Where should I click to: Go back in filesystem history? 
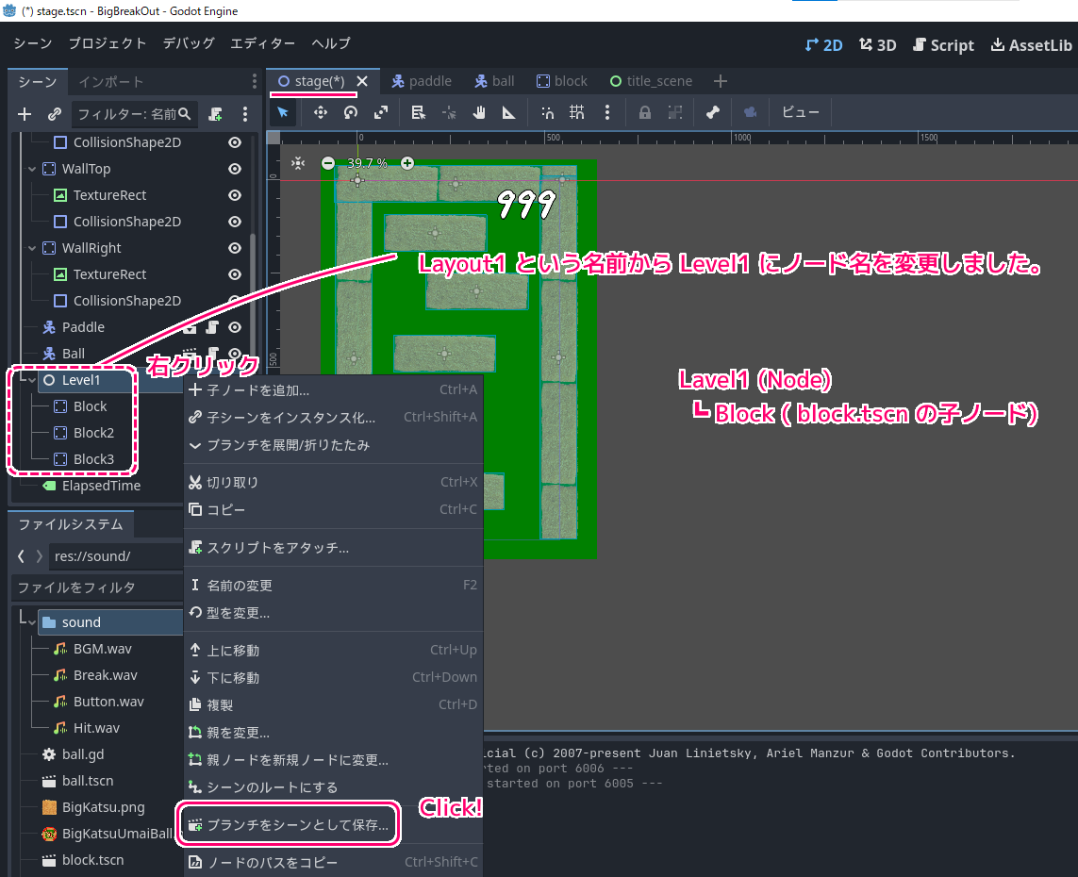pos(21,556)
